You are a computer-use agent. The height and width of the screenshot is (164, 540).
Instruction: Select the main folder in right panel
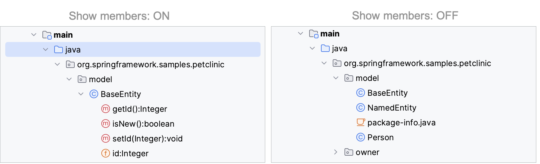point(330,34)
